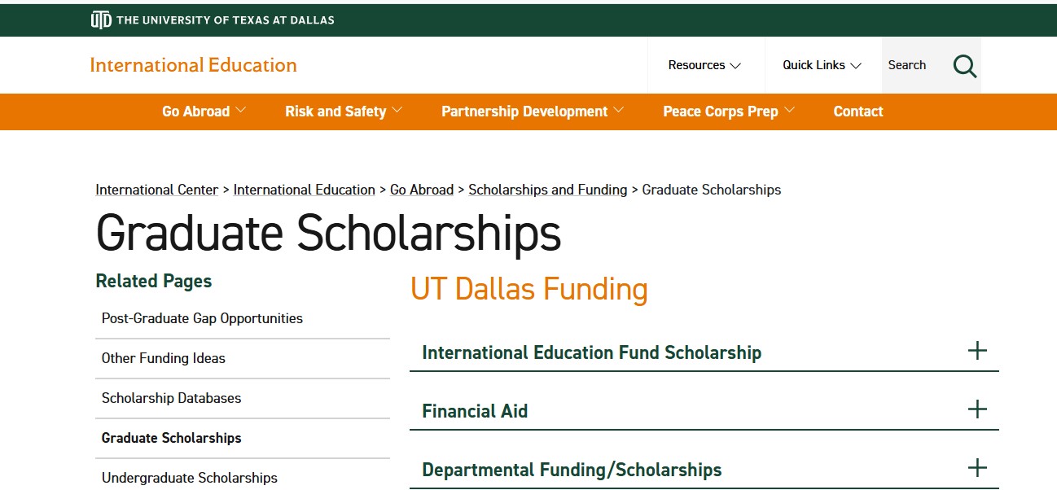
Task: Go to Undergraduate Scholarships page
Action: click(189, 478)
